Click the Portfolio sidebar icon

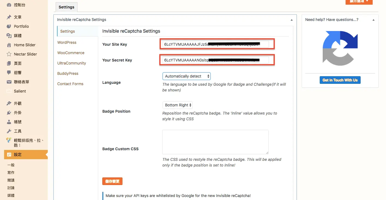pos(9,26)
